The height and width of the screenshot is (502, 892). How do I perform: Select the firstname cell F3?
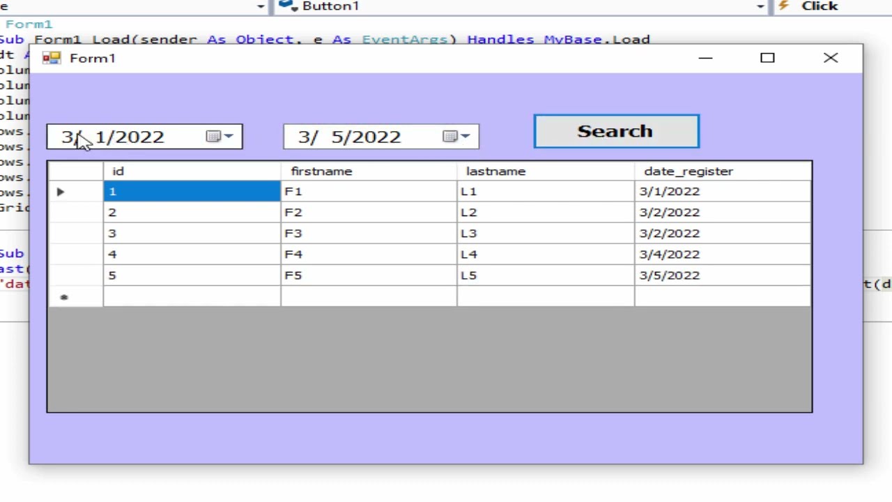pos(369,234)
